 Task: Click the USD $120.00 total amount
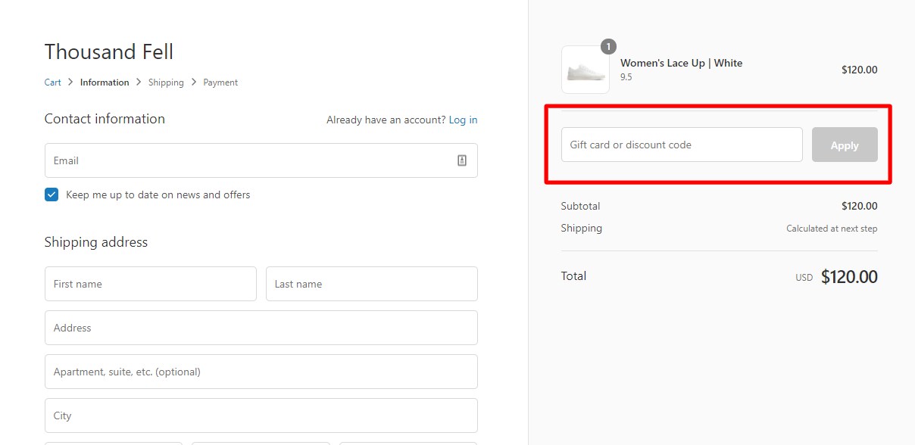pyautogui.click(x=836, y=277)
